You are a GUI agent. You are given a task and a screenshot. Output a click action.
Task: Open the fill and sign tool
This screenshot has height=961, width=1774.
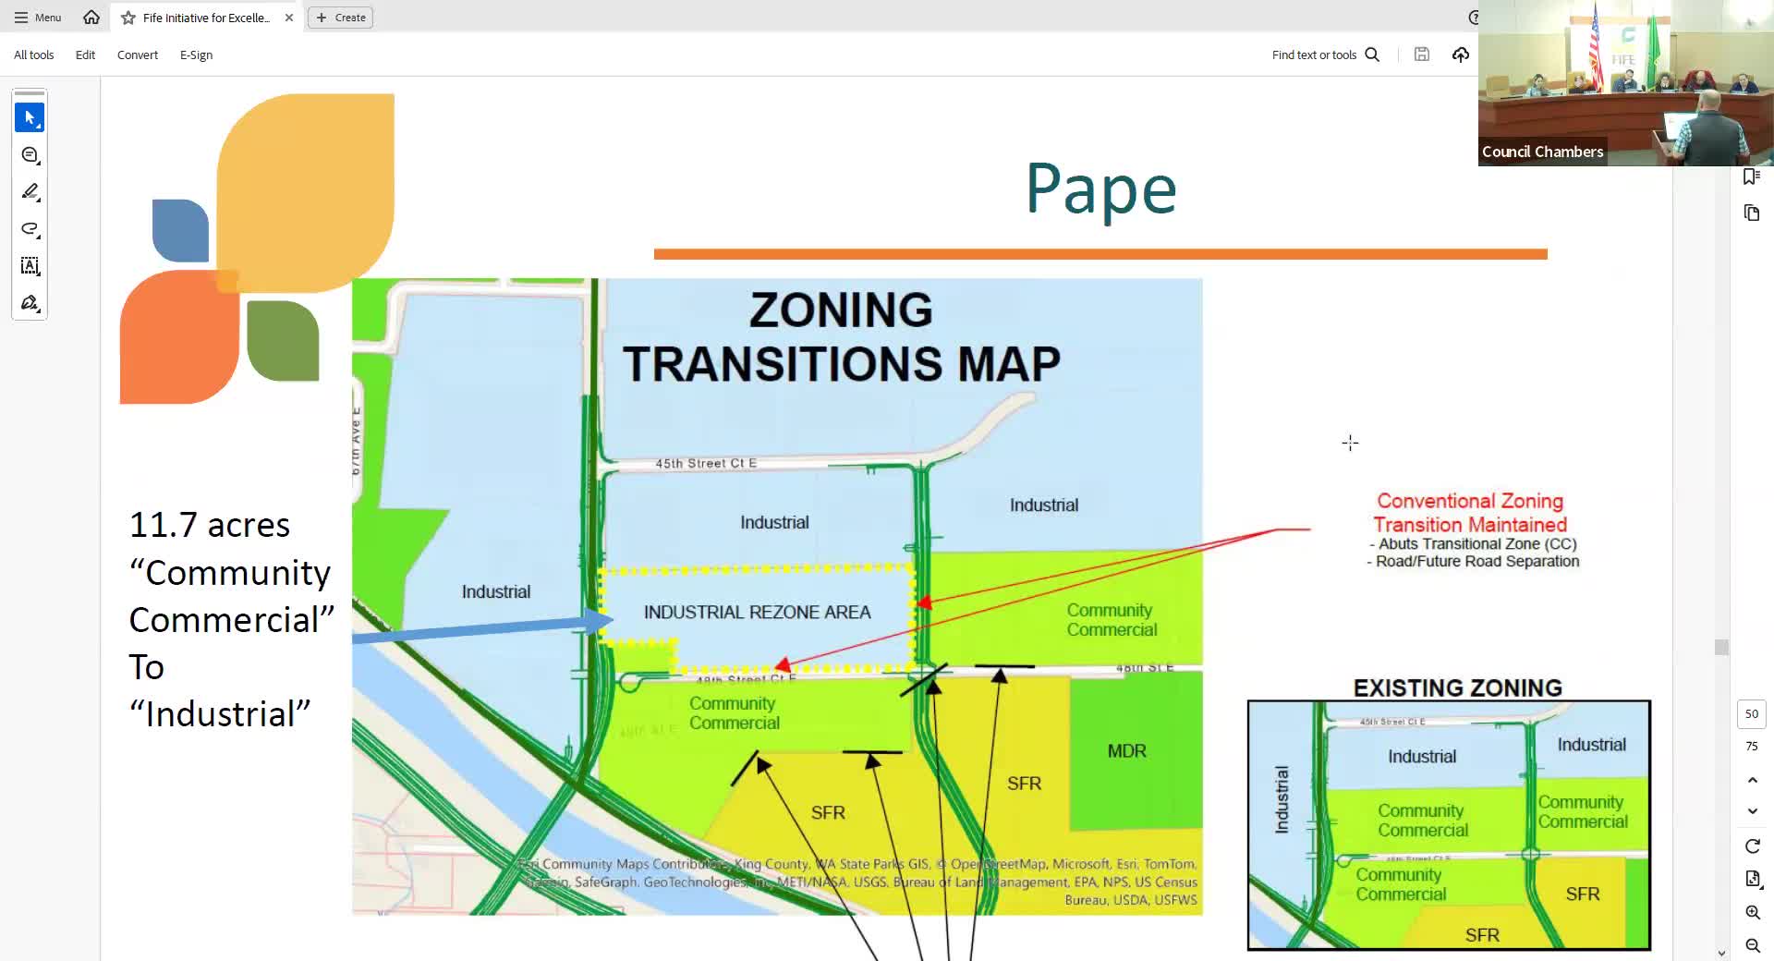click(30, 303)
